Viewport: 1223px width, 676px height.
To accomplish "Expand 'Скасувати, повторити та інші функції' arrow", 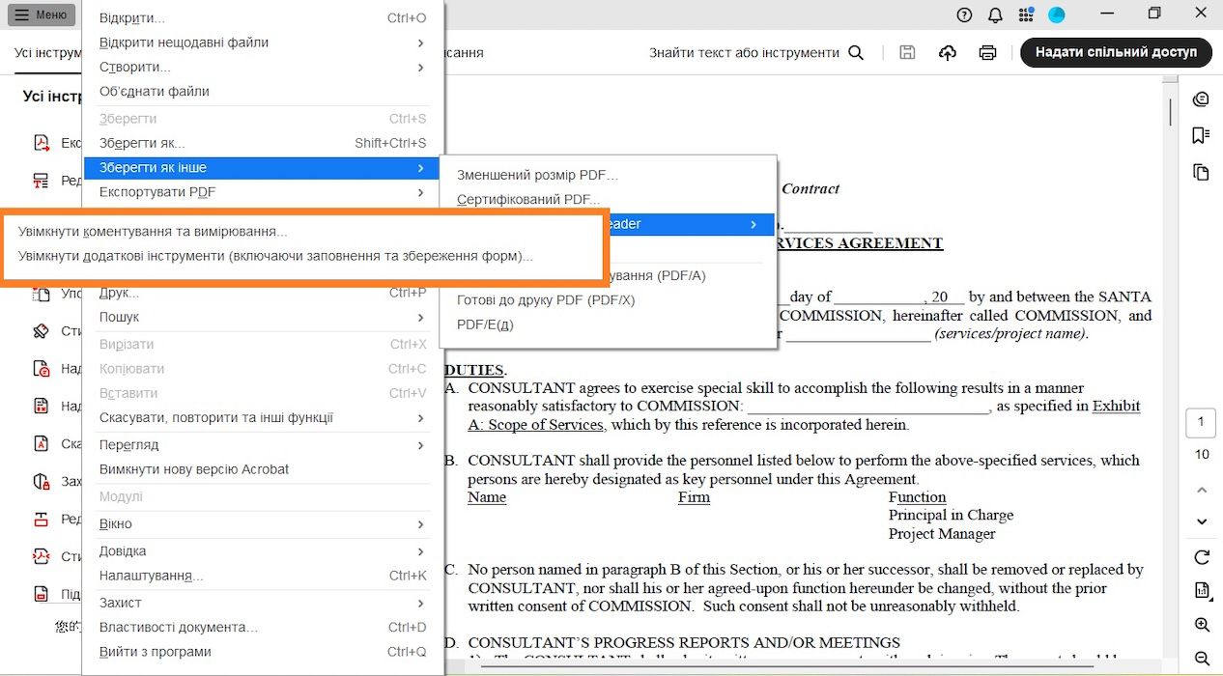I will pos(420,418).
